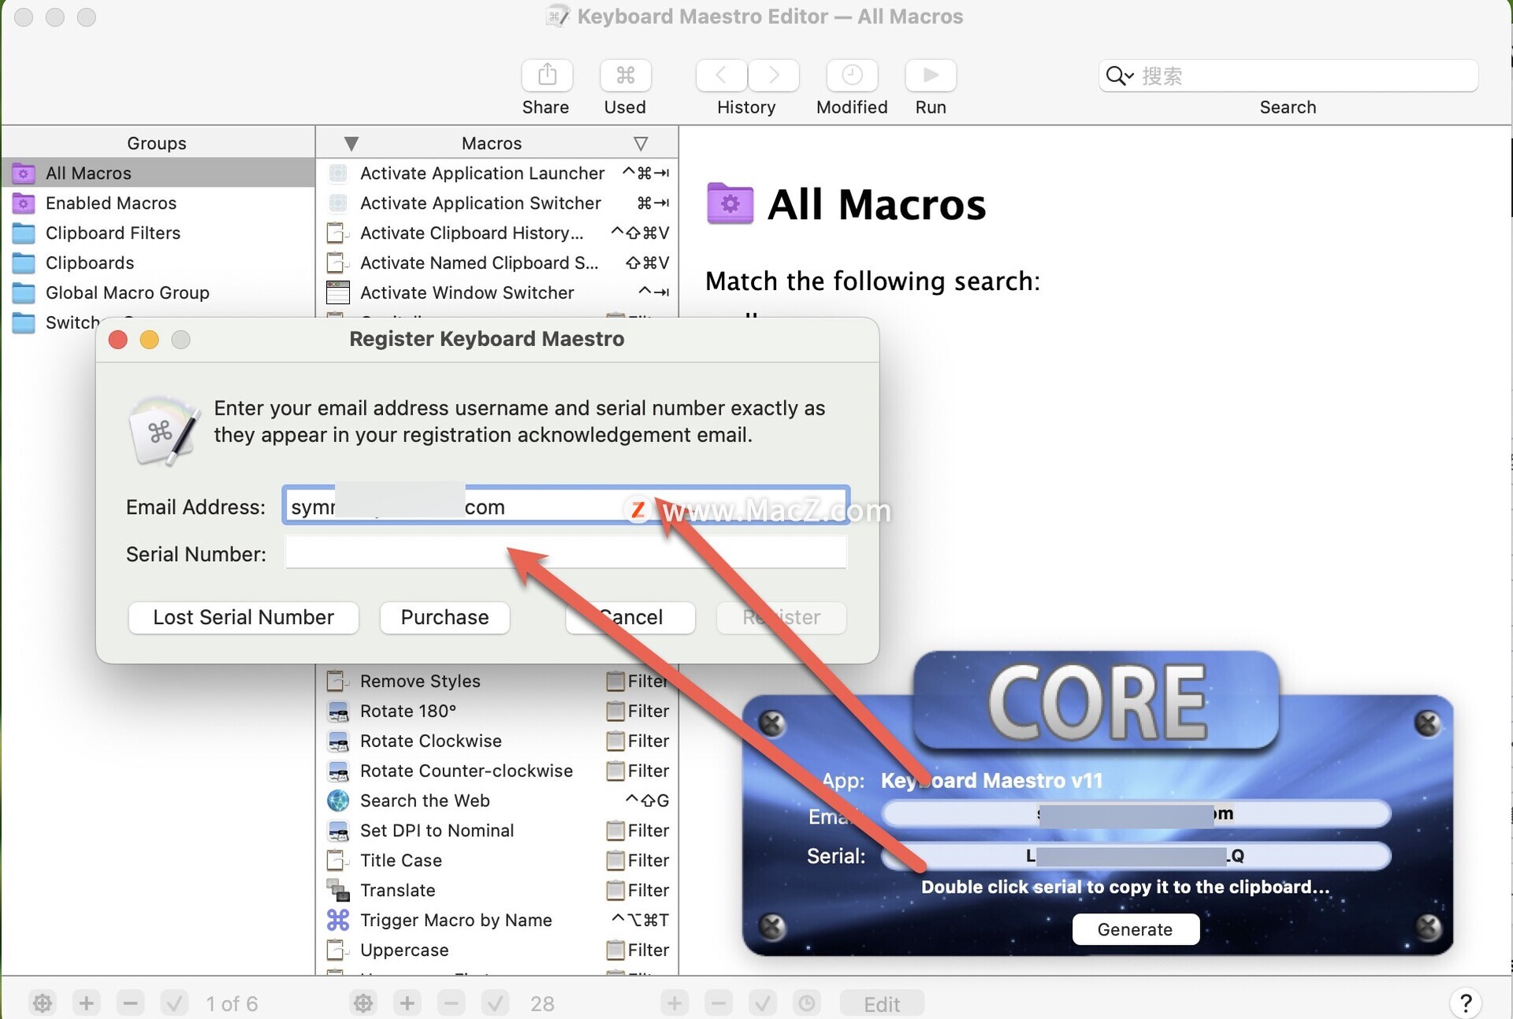This screenshot has height=1019, width=1513.
Task: Select Clipboards group
Action: tap(158, 262)
